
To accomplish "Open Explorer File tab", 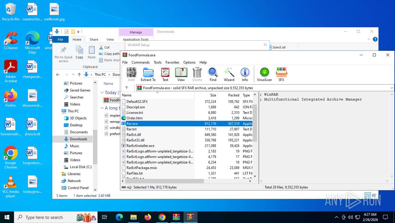I will tap(60, 39).
